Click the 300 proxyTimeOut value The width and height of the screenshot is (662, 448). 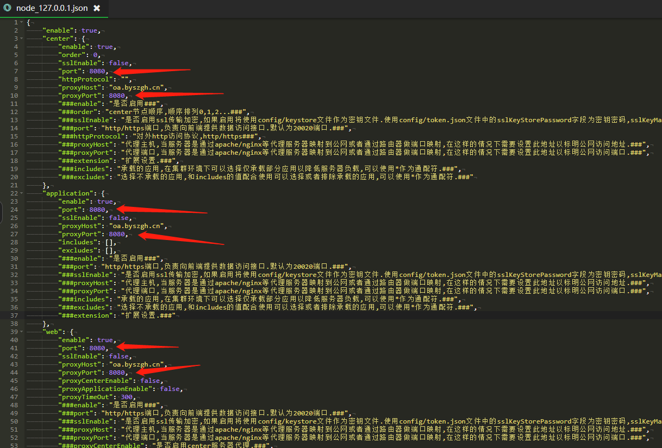tap(127, 397)
